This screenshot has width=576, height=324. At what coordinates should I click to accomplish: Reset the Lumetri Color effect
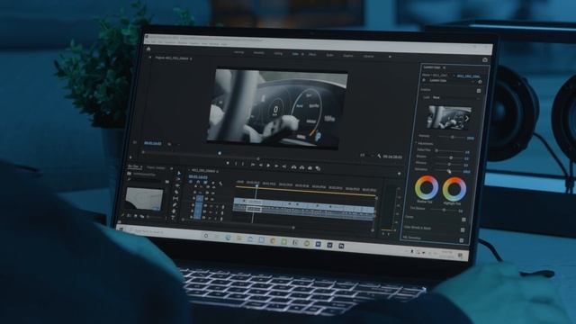480,82
